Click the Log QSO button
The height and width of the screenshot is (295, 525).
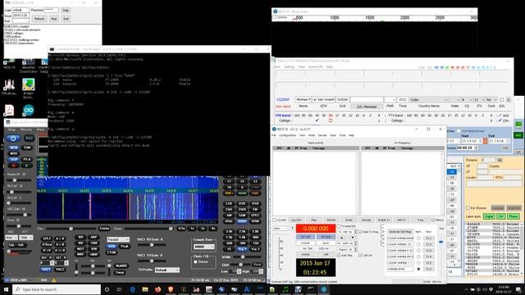tap(296, 220)
